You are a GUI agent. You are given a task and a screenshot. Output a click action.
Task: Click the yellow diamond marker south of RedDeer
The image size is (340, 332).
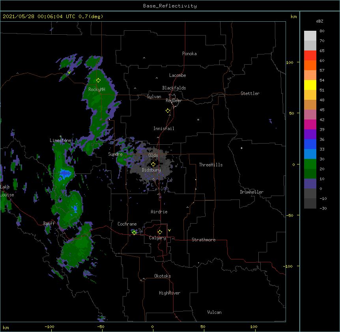click(x=168, y=111)
